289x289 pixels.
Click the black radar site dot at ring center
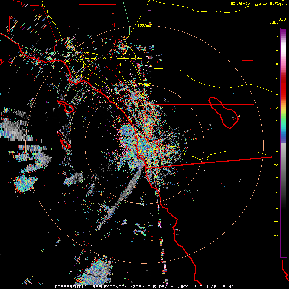click(151, 141)
